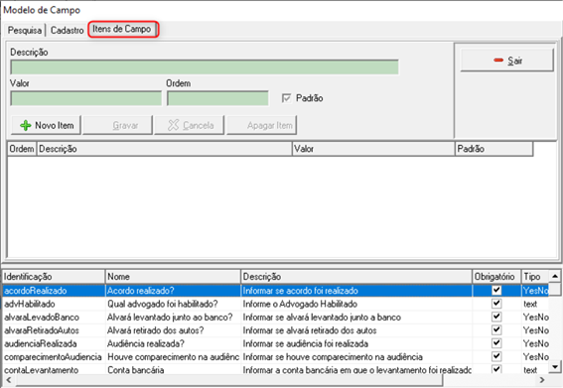563x388 pixels.
Task: Click the name 'Acordo realizado?'
Action: coord(140,291)
